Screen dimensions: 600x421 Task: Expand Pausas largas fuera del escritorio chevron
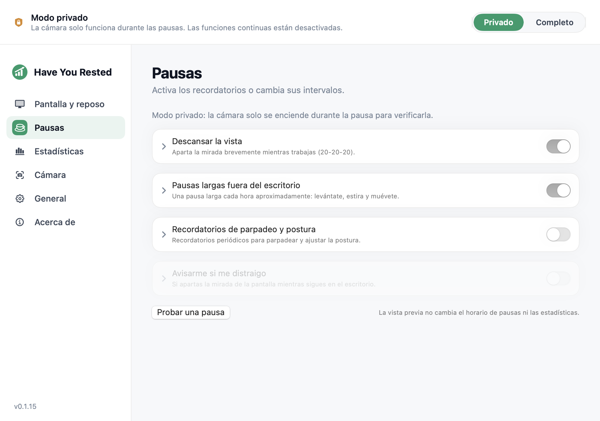[164, 190]
